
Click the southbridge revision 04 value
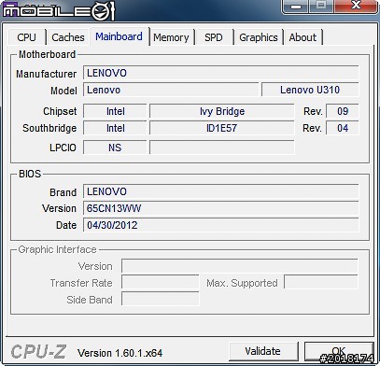tap(343, 128)
